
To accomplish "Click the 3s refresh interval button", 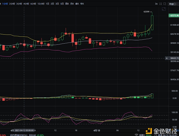I will pos(156,4).
